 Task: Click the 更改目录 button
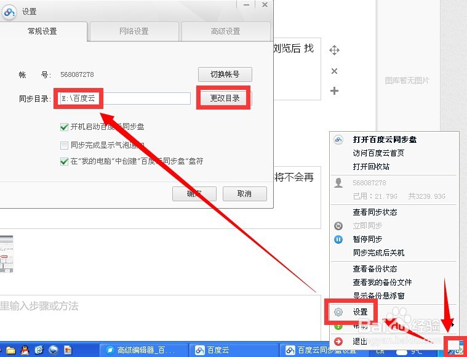click(225, 98)
